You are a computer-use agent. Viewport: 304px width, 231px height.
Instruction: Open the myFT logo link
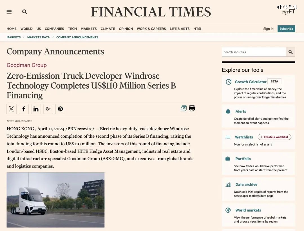click(x=289, y=12)
